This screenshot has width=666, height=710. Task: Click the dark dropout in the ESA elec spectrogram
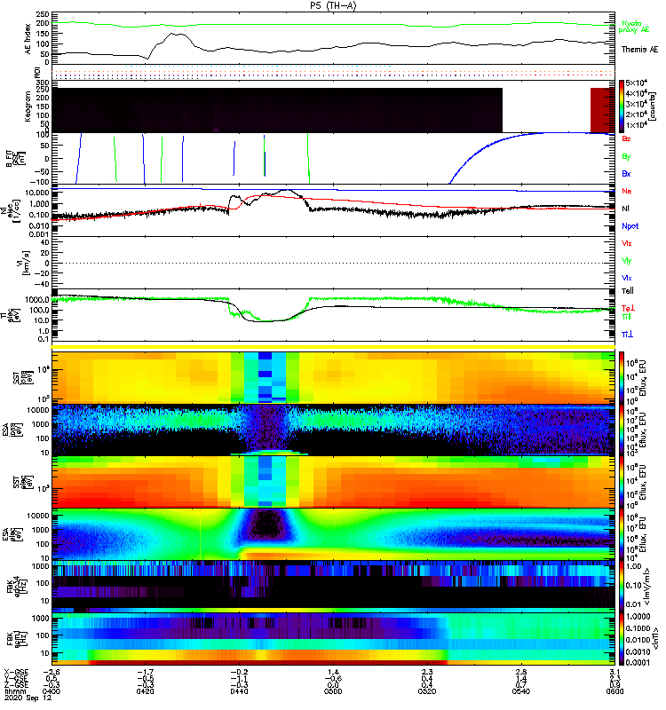[x=266, y=525]
